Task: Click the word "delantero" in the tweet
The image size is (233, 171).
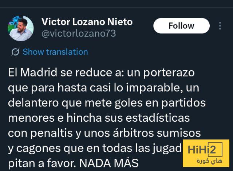Action: [33, 103]
